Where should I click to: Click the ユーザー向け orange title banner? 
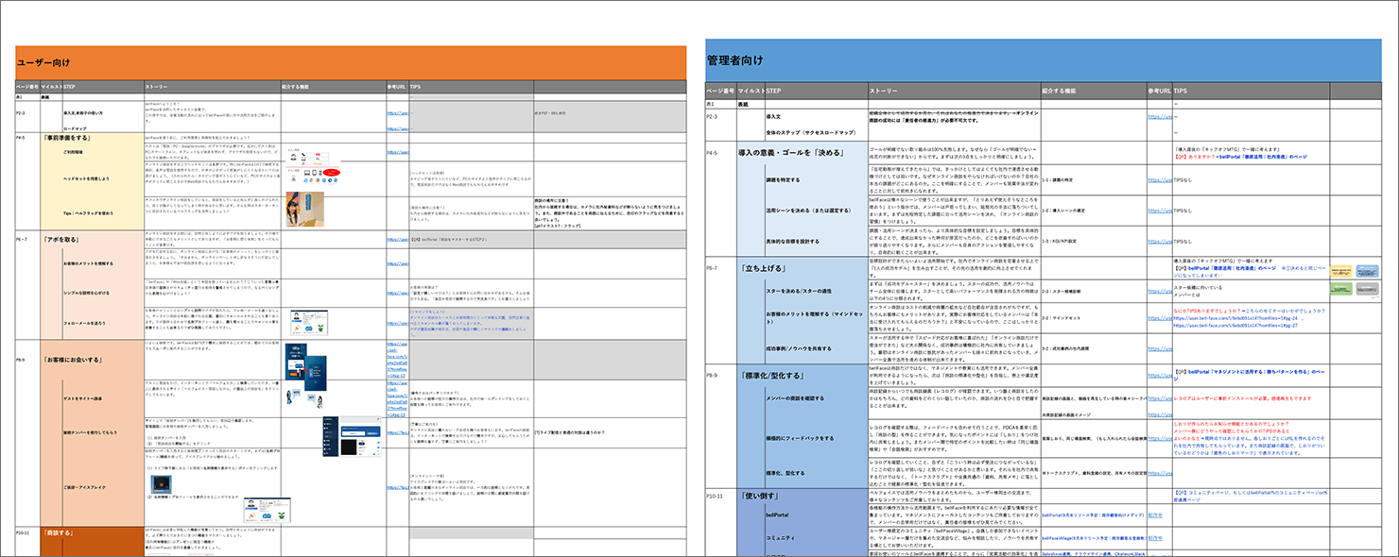350,62
